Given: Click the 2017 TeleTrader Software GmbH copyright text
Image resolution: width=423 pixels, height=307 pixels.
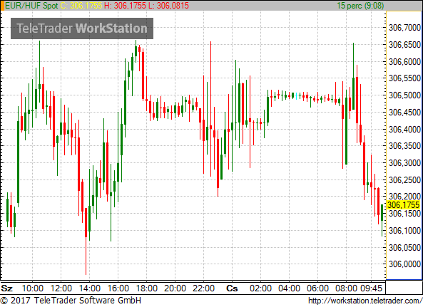Looking at the screenshot, I should pos(71,301).
